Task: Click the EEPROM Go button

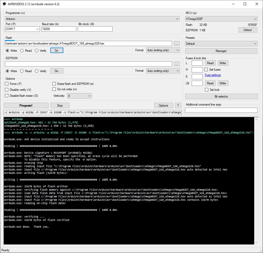Action: [x=57, y=71]
